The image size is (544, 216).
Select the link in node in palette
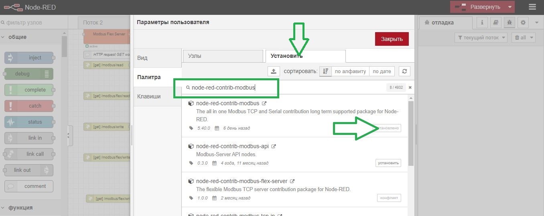[29, 138]
